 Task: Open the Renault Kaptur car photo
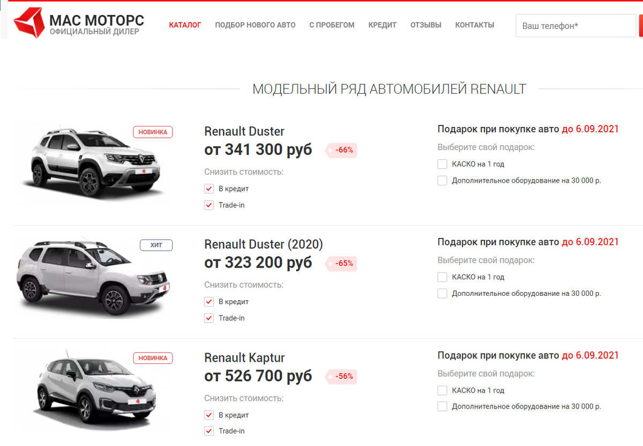pyautogui.click(x=96, y=390)
